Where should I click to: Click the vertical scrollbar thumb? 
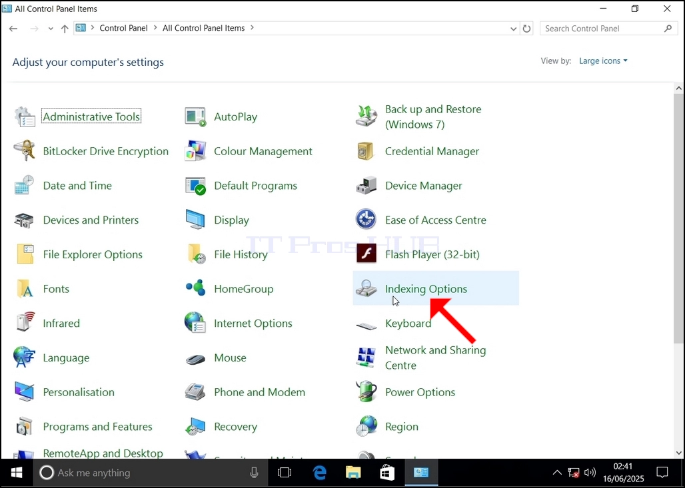679,218
